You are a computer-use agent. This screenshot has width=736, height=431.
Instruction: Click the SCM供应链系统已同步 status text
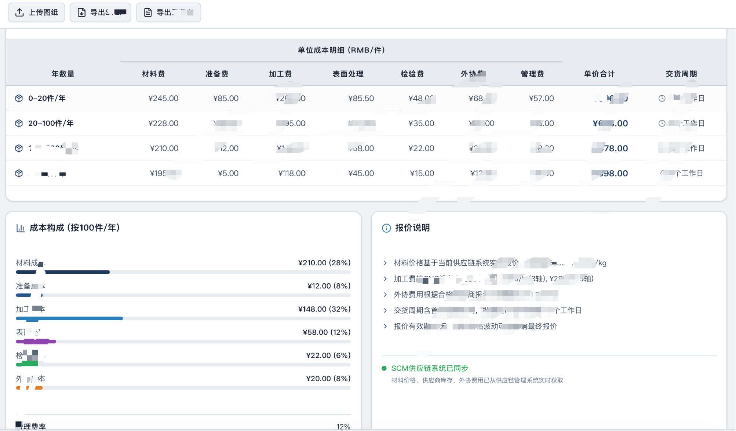pyautogui.click(x=430, y=368)
